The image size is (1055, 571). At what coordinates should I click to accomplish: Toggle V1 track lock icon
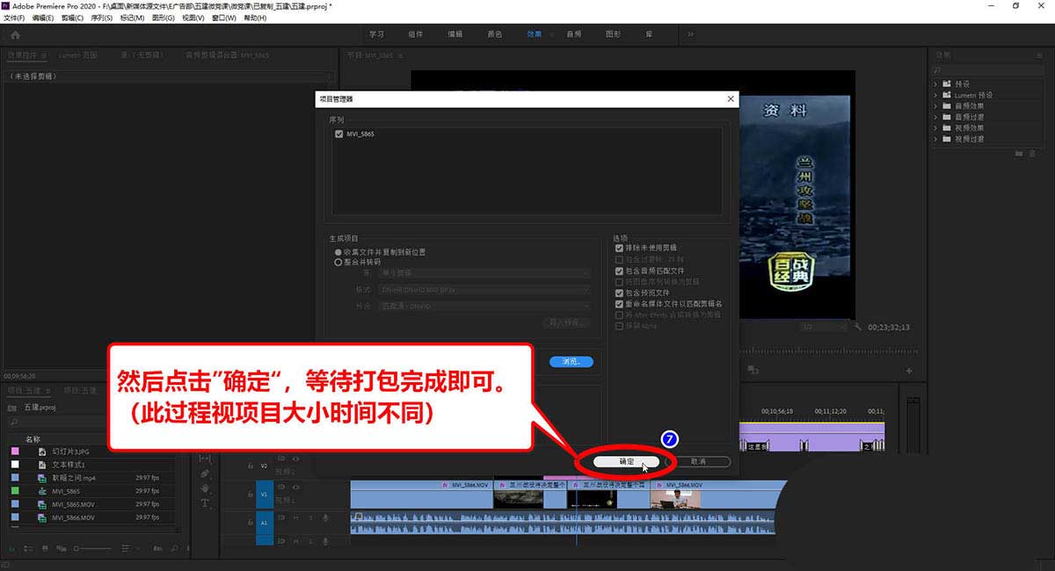click(250, 495)
